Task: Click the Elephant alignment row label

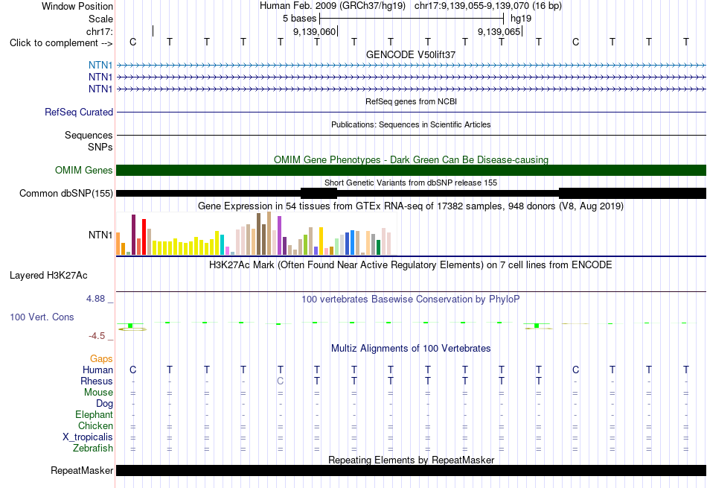Action: (x=94, y=414)
